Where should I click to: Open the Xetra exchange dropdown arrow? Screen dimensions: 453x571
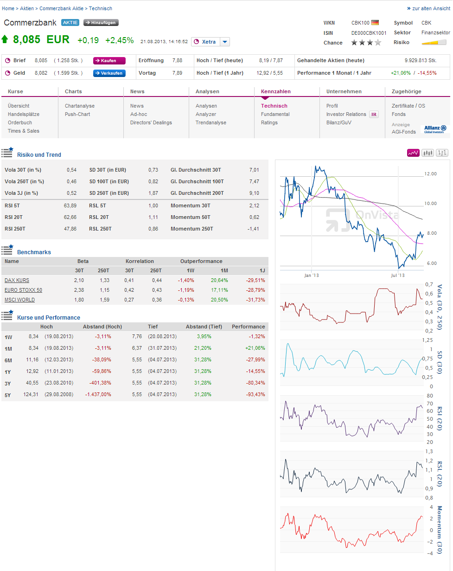tap(225, 42)
